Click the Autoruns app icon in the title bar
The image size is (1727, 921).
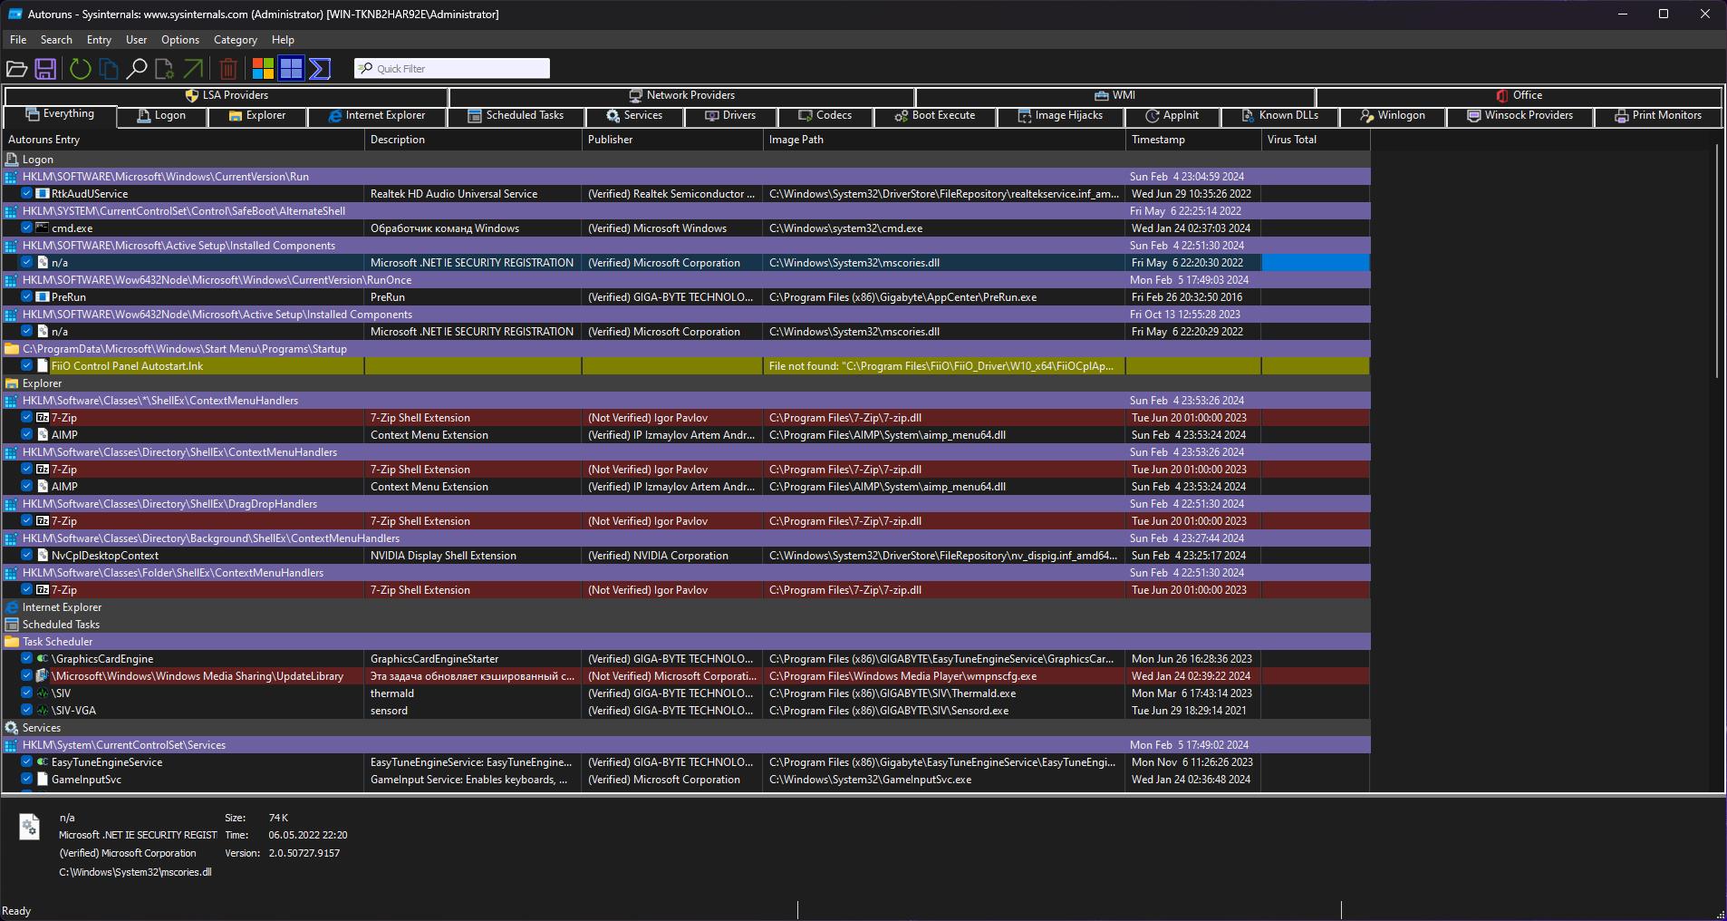(x=14, y=15)
